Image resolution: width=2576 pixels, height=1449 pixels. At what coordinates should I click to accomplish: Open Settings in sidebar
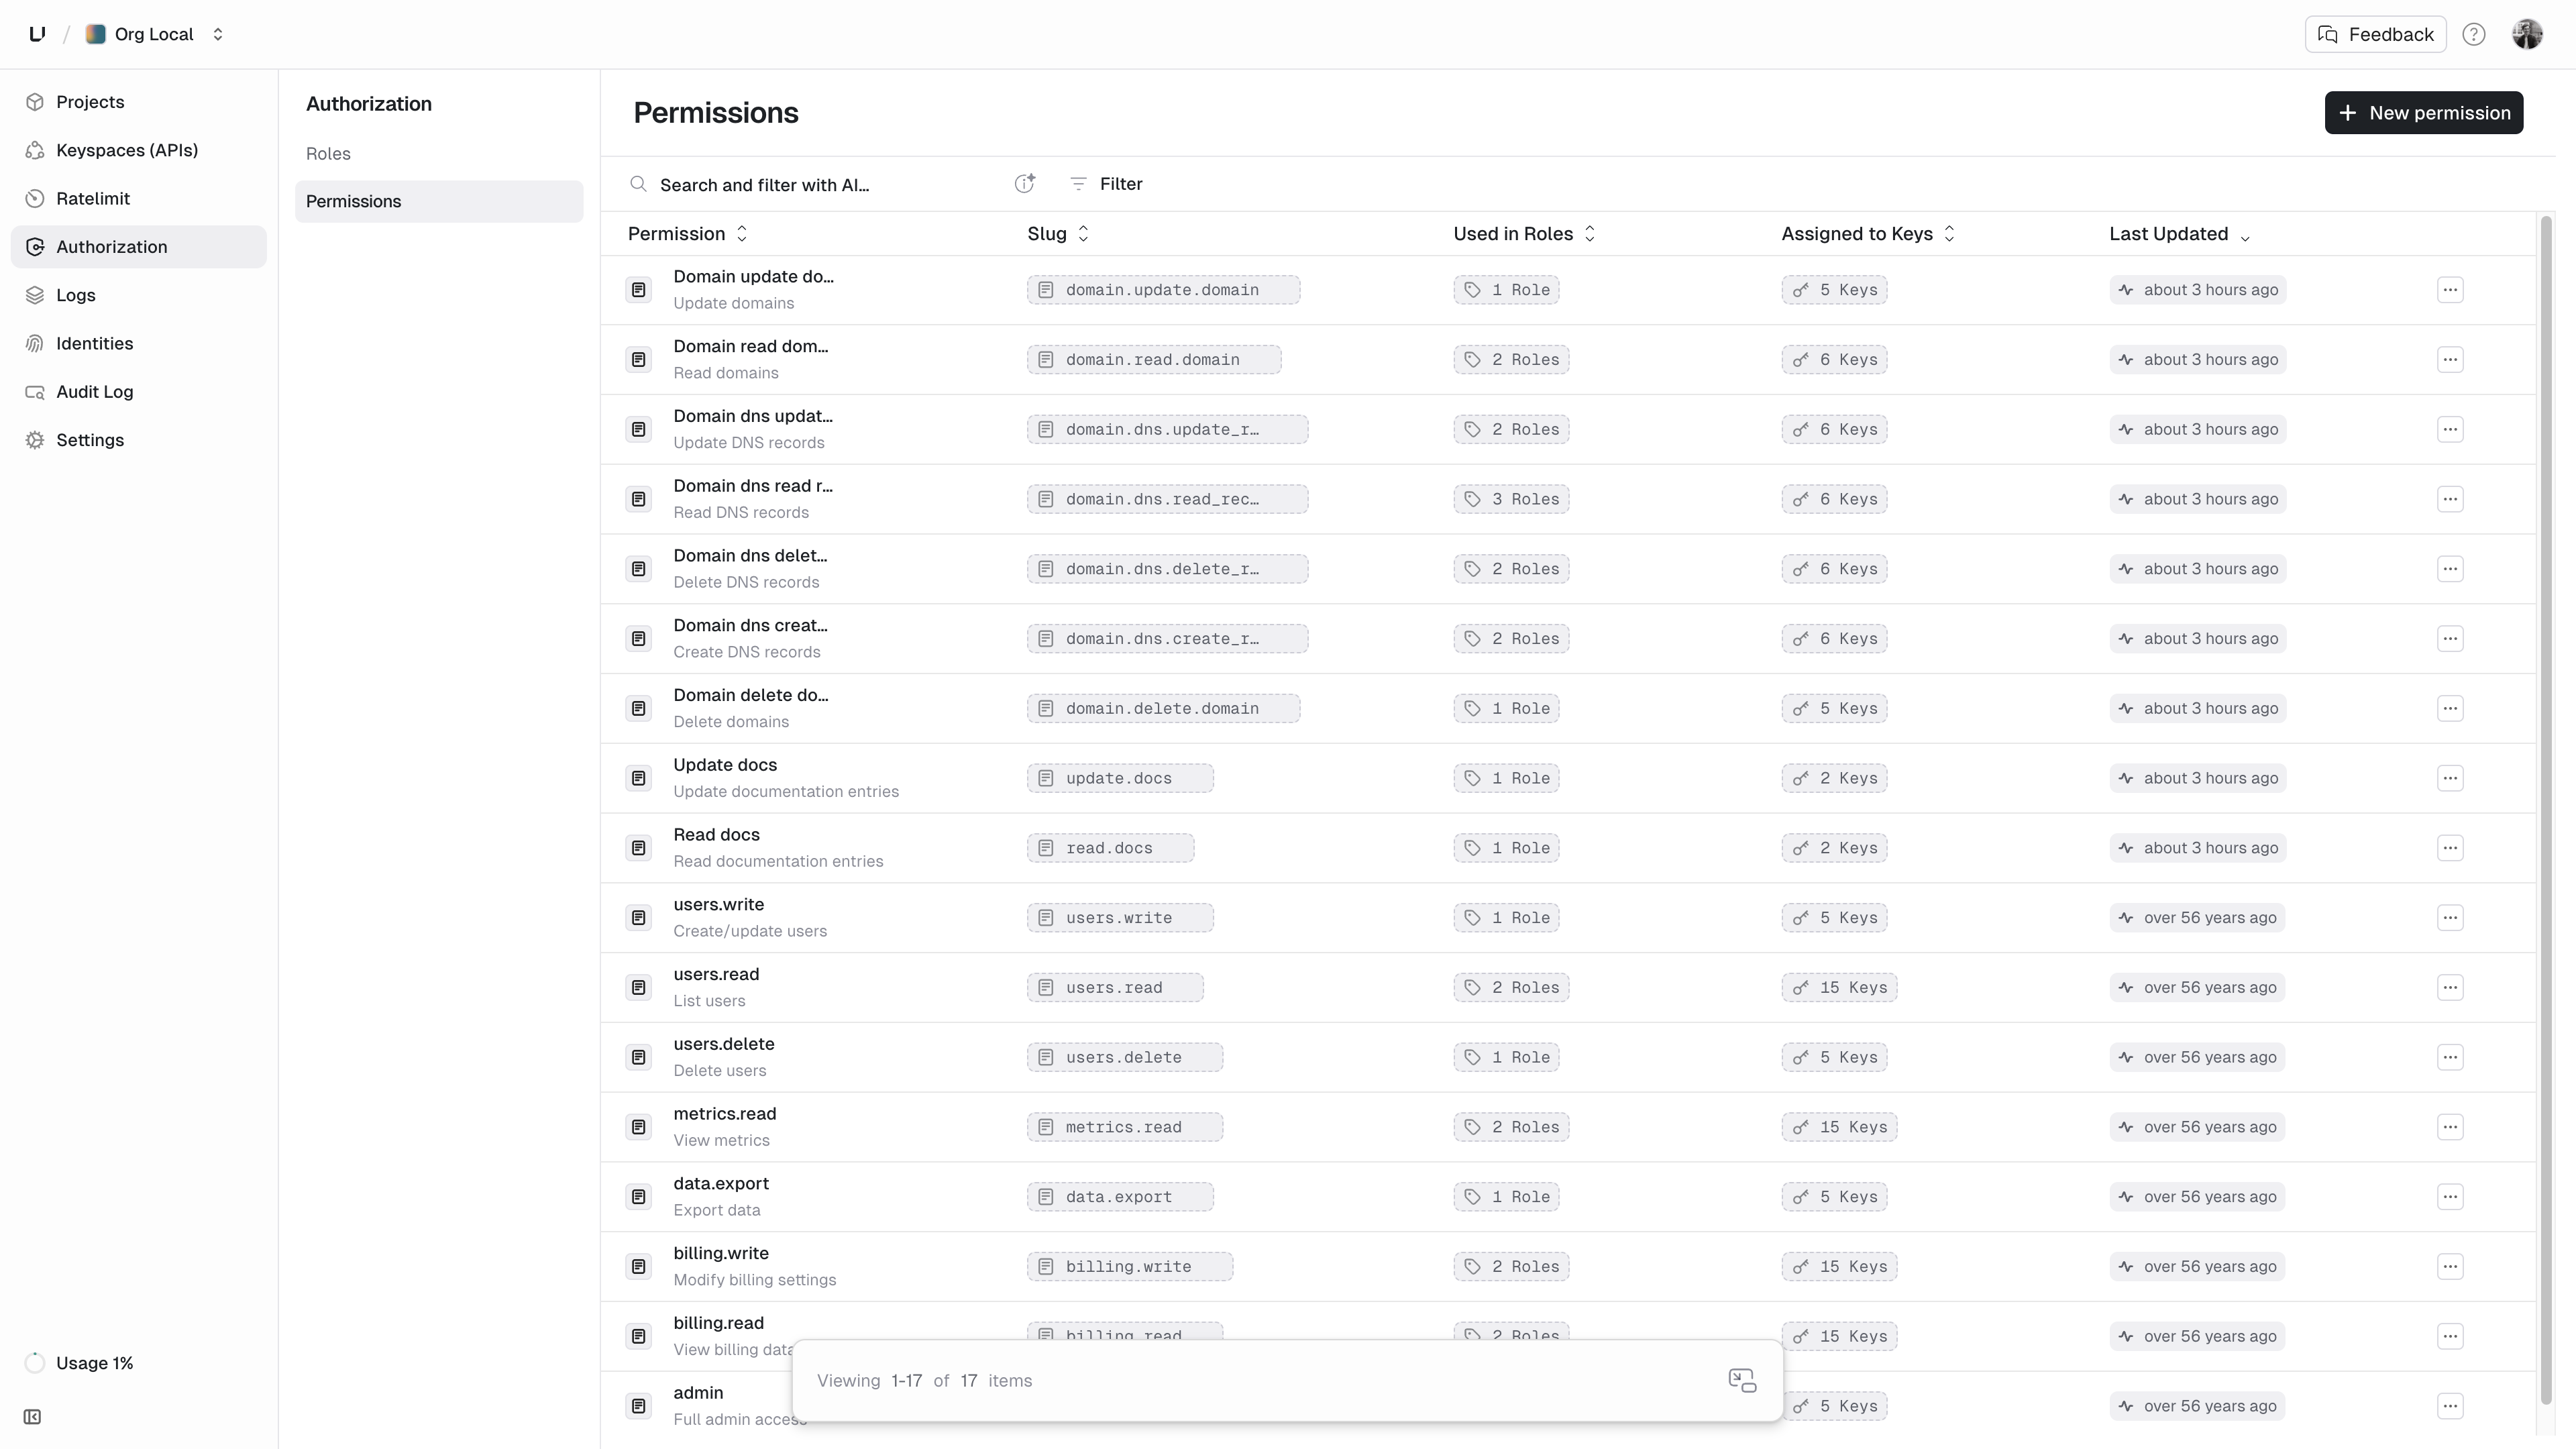139,440
